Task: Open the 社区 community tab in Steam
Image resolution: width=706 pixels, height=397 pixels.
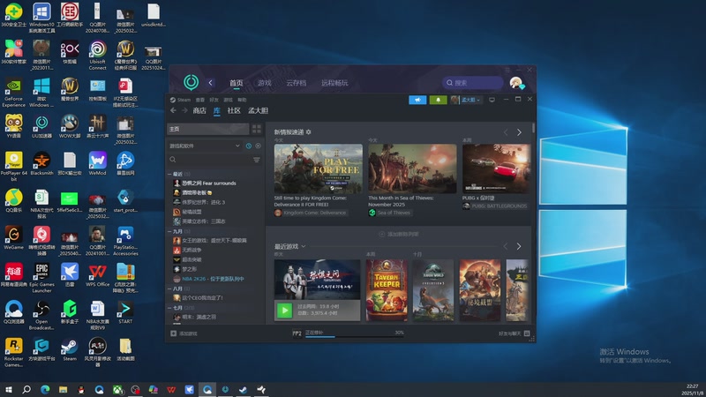Action: 234,111
